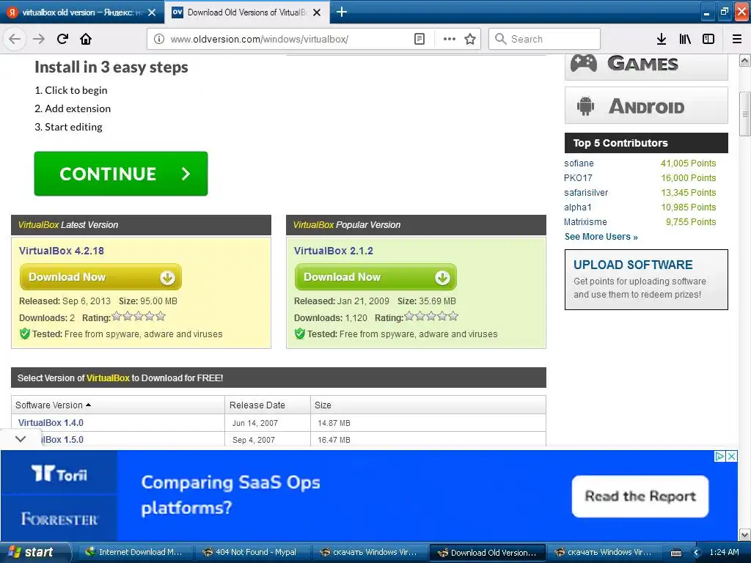The height and width of the screenshot is (563, 751).
Task: Open the VirtualBox 2.1.2 title link
Action: click(334, 251)
